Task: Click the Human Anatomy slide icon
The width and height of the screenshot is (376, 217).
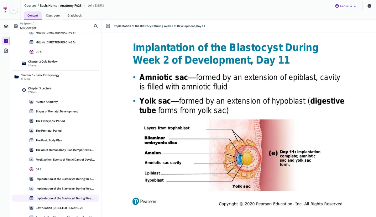Action: tap(31, 102)
